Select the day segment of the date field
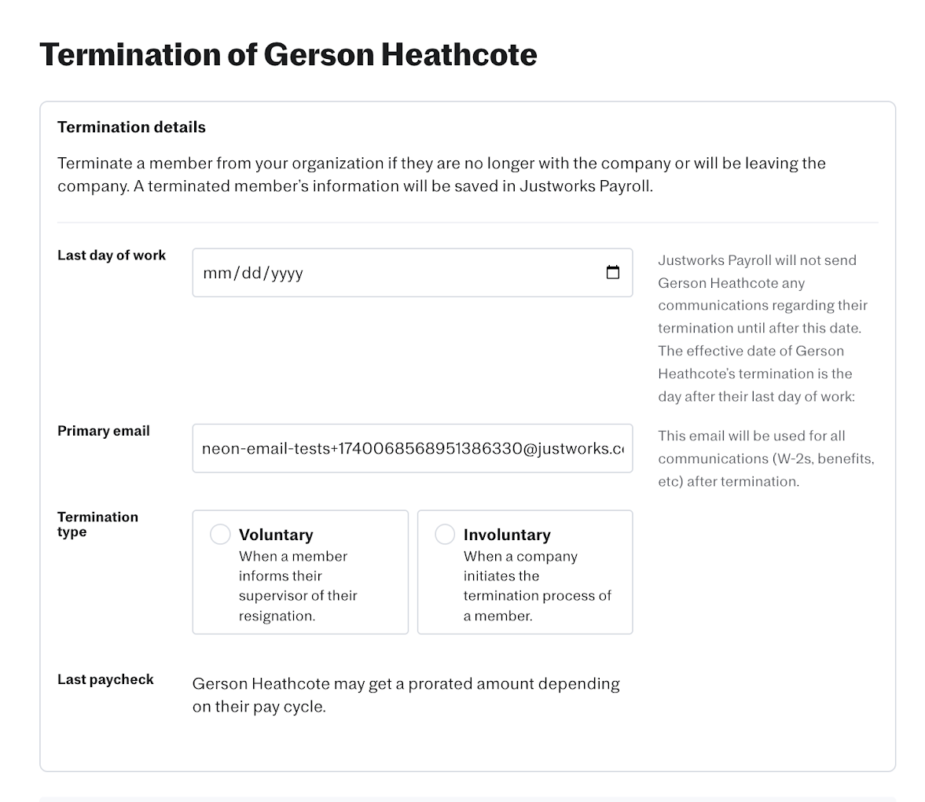Image resolution: width=925 pixels, height=802 pixels. [250, 274]
